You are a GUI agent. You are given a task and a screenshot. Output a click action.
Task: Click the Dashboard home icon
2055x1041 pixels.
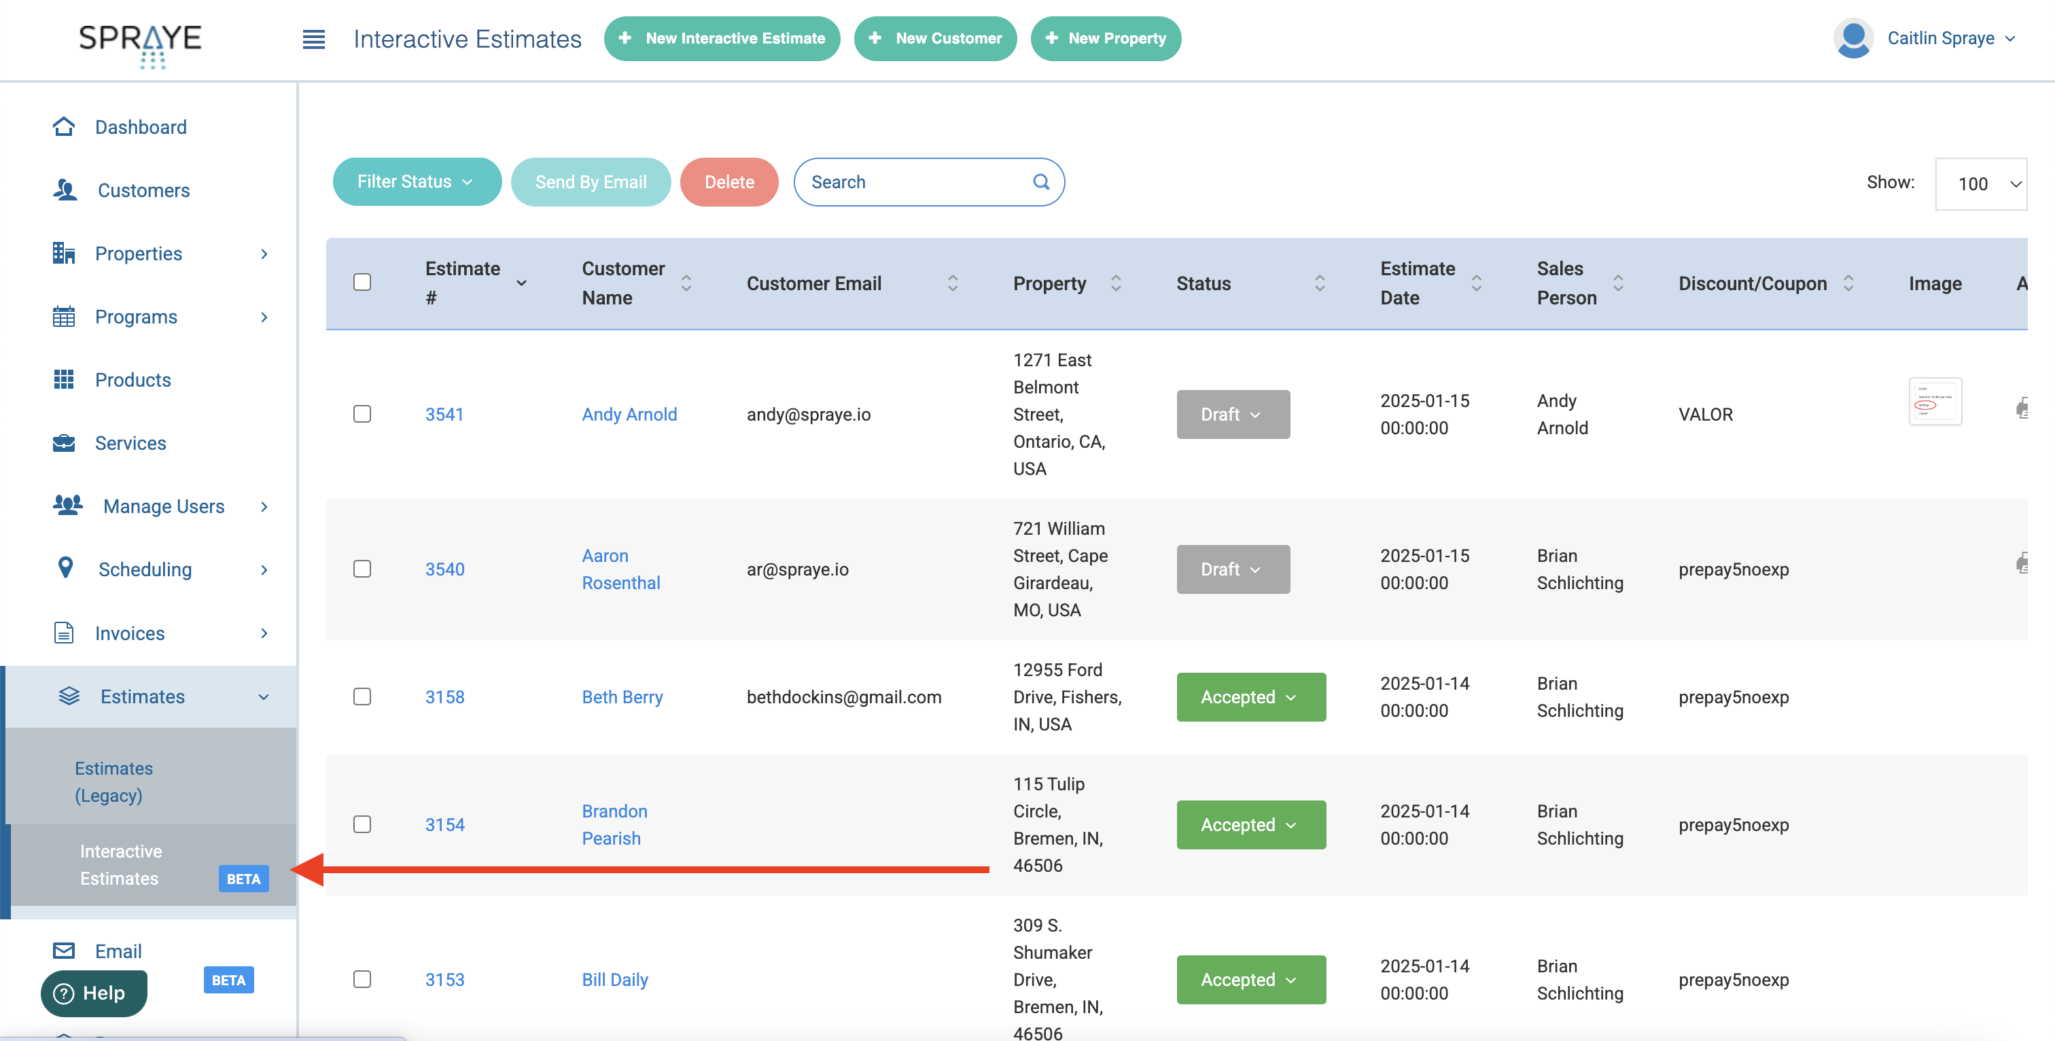tap(64, 126)
